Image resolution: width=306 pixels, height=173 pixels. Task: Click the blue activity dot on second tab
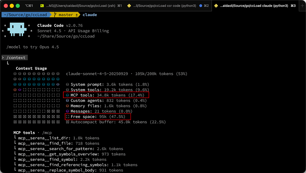[x=201, y=6]
